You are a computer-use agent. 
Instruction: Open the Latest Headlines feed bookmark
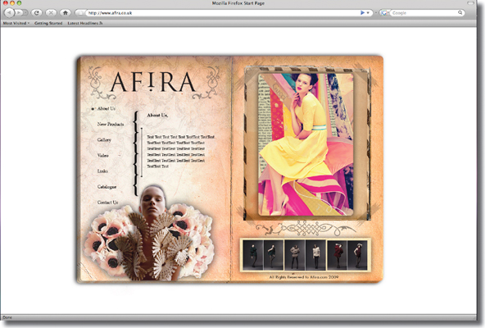(85, 23)
